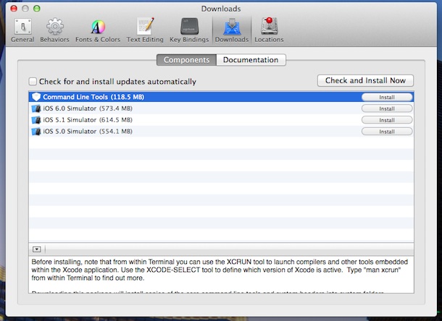Open the Key Bindings preferences pane
442x321 pixels.
click(189, 30)
